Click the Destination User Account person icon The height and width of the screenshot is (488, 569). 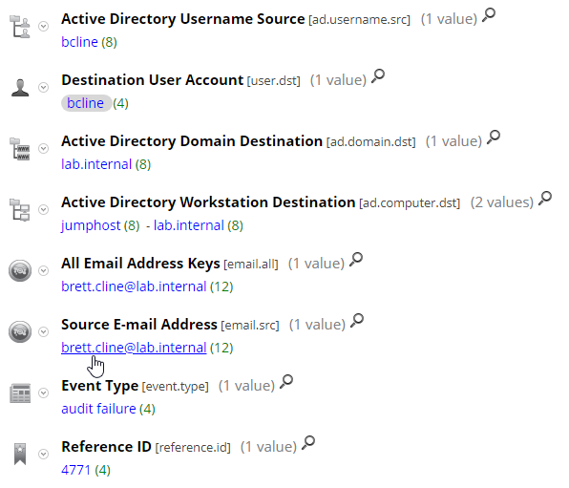20,88
